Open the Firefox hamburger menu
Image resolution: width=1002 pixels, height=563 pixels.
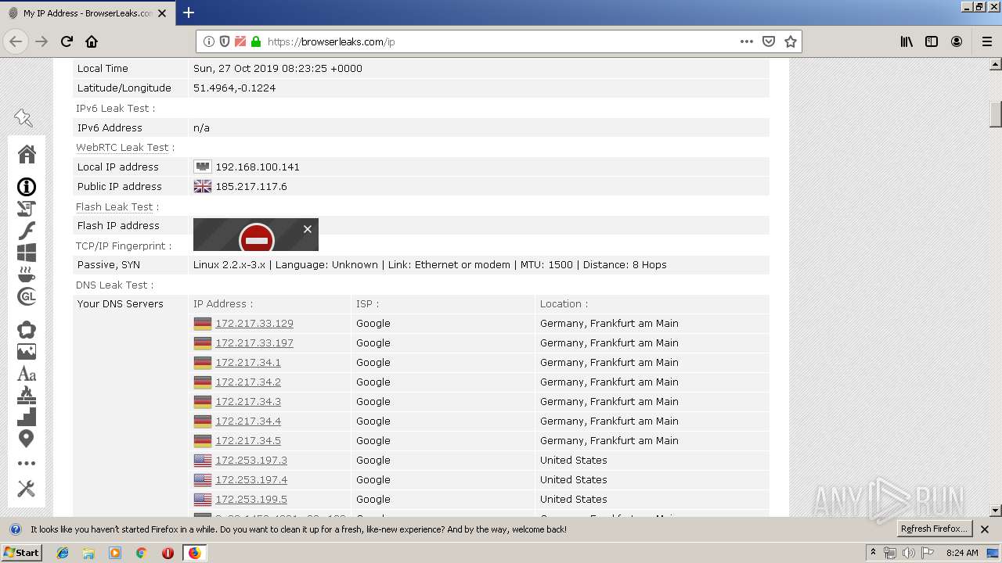tap(987, 41)
